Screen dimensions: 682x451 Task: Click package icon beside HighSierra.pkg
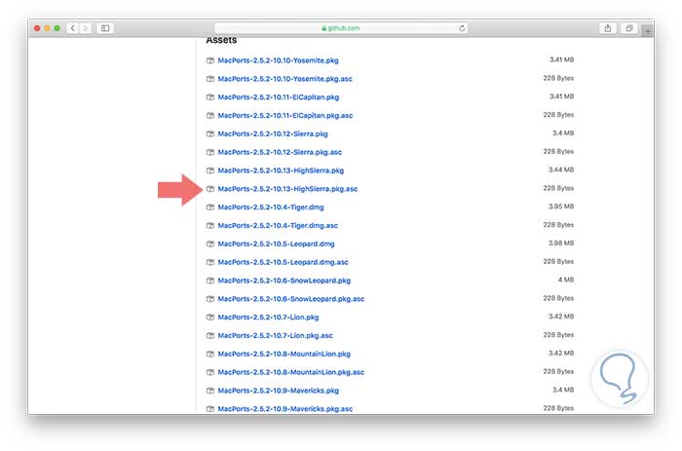[x=210, y=170]
